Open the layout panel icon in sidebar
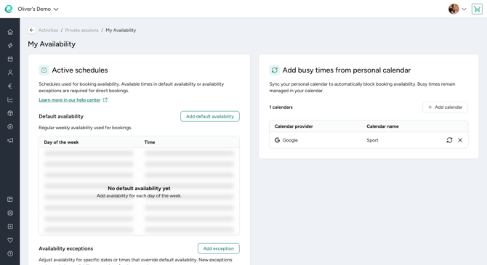The height and width of the screenshot is (265, 487). click(10, 199)
